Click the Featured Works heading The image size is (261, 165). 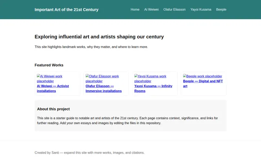click(49, 65)
